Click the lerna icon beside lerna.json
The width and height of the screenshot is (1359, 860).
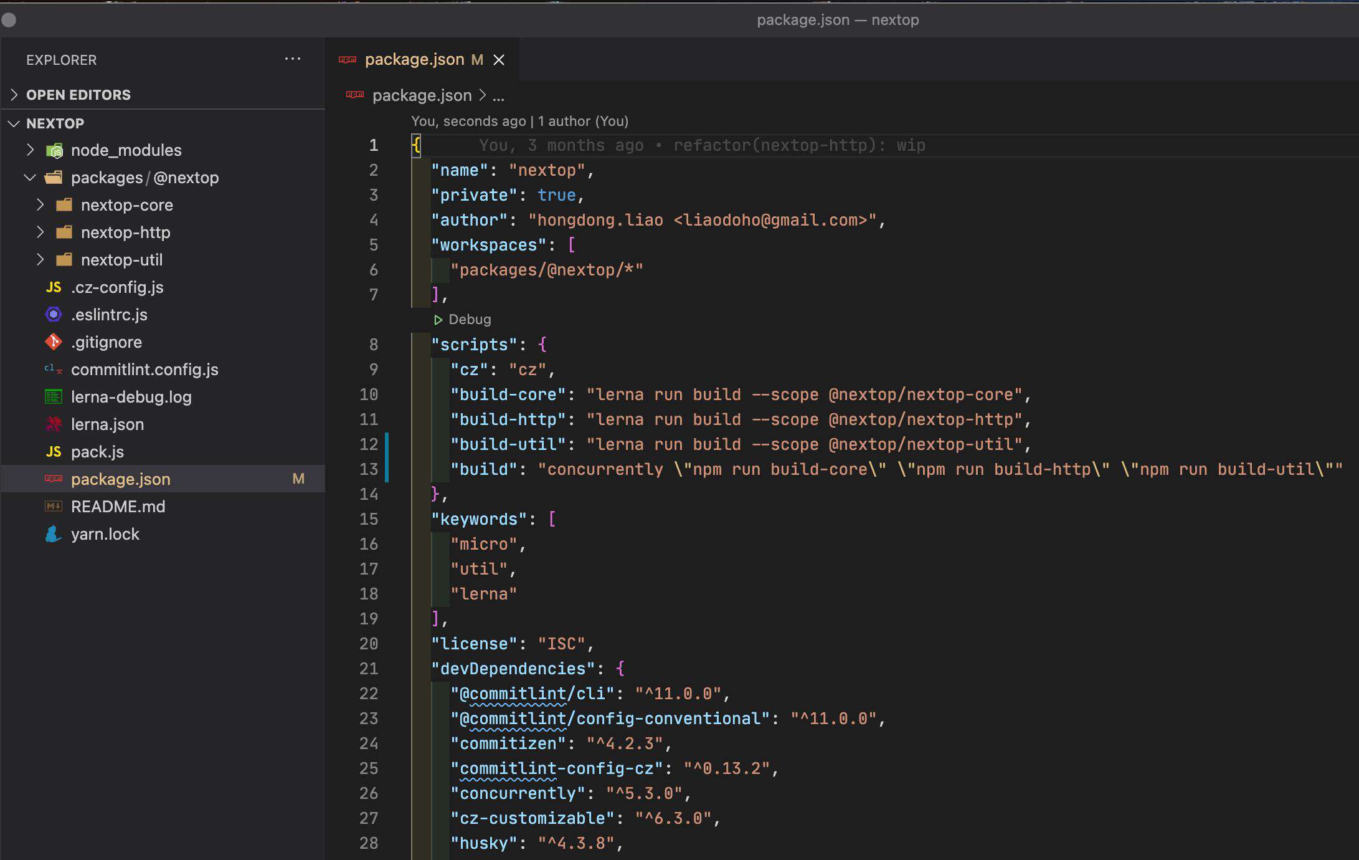coord(54,424)
